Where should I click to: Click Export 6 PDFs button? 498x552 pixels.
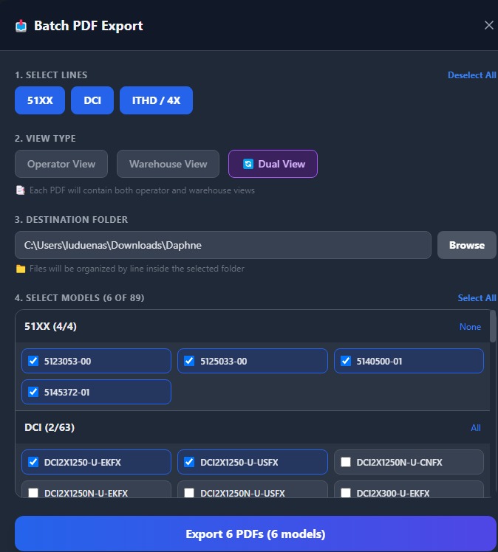[255, 534]
